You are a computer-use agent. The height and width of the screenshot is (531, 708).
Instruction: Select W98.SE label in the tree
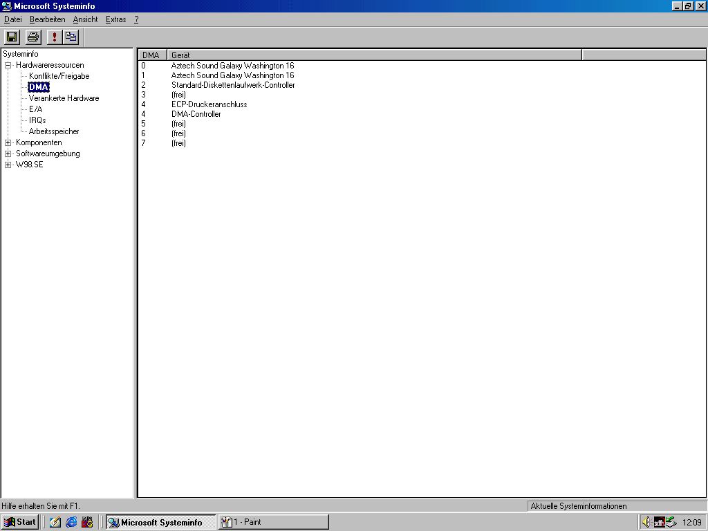pyautogui.click(x=29, y=165)
